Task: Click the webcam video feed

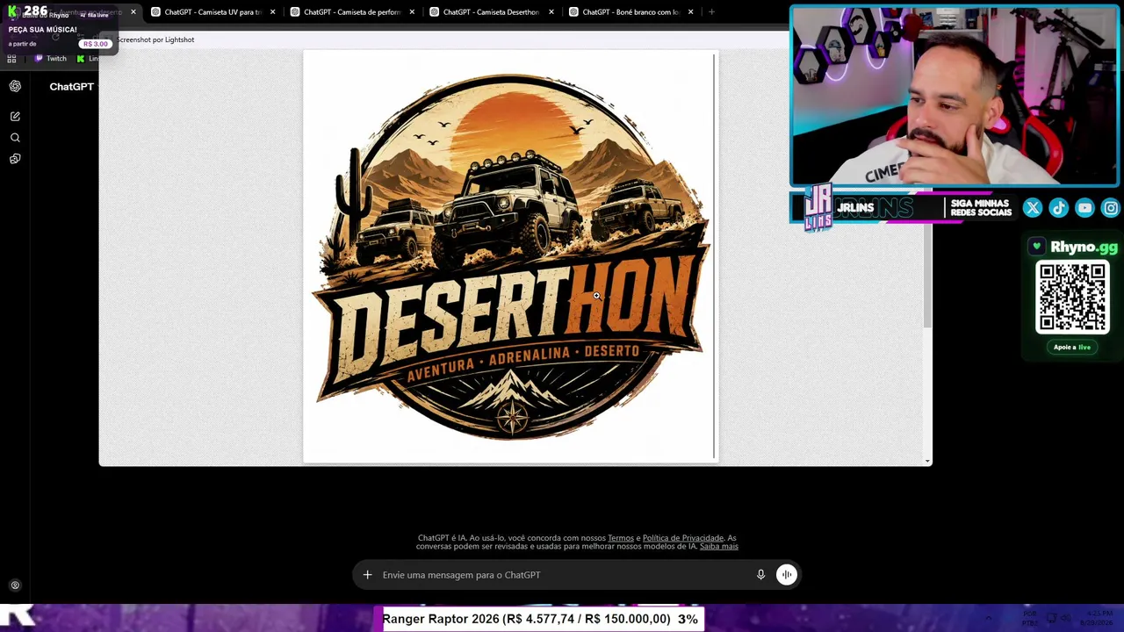Action: click(955, 97)
